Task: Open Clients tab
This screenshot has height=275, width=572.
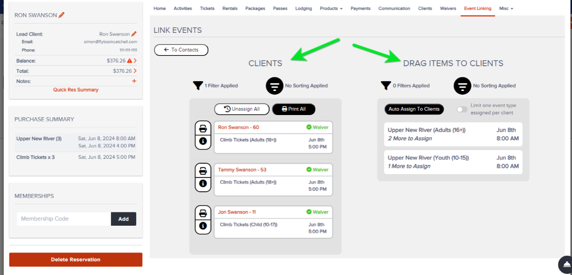Action: [x=425, y=8]
